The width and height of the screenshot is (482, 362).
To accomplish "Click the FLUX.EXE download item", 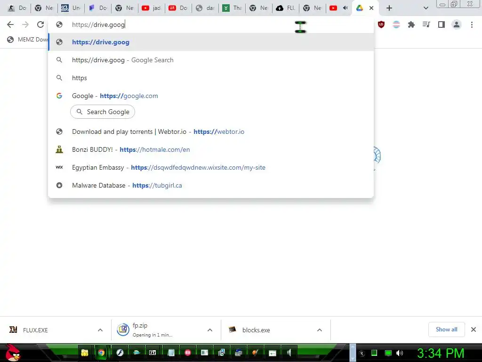I will [49, 330].
